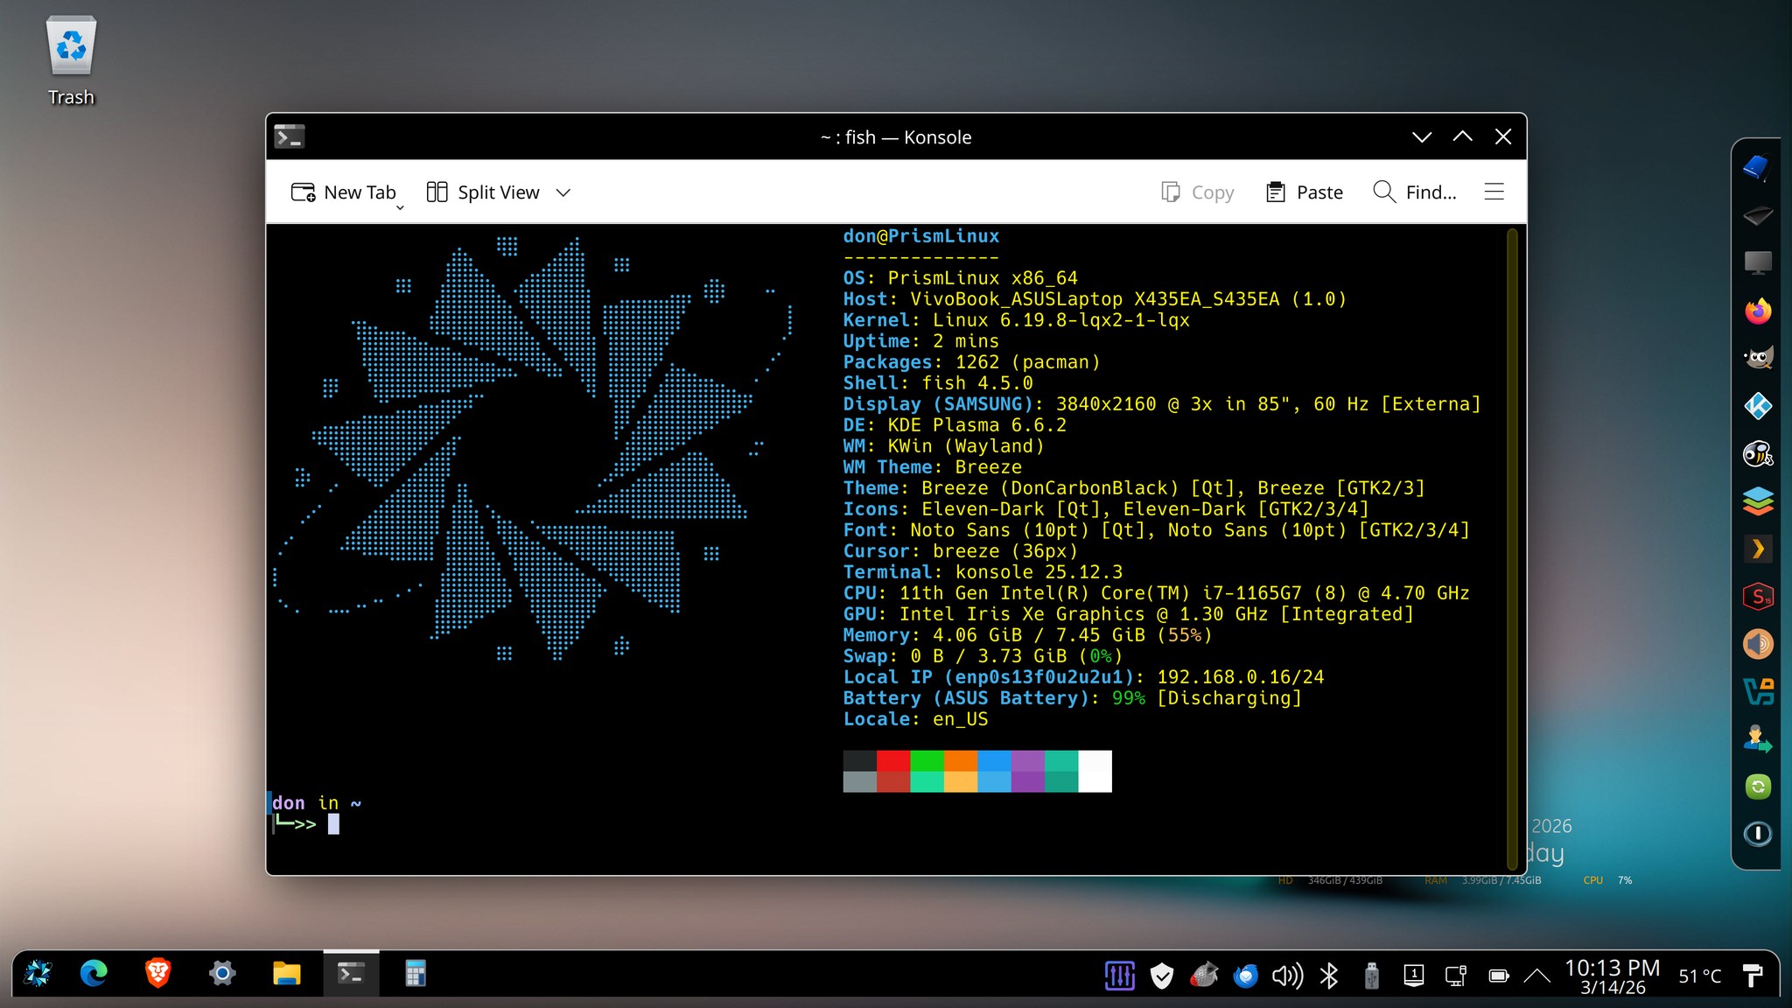
Task: Click the green refresh dock icon
Action: [1757, 787]
